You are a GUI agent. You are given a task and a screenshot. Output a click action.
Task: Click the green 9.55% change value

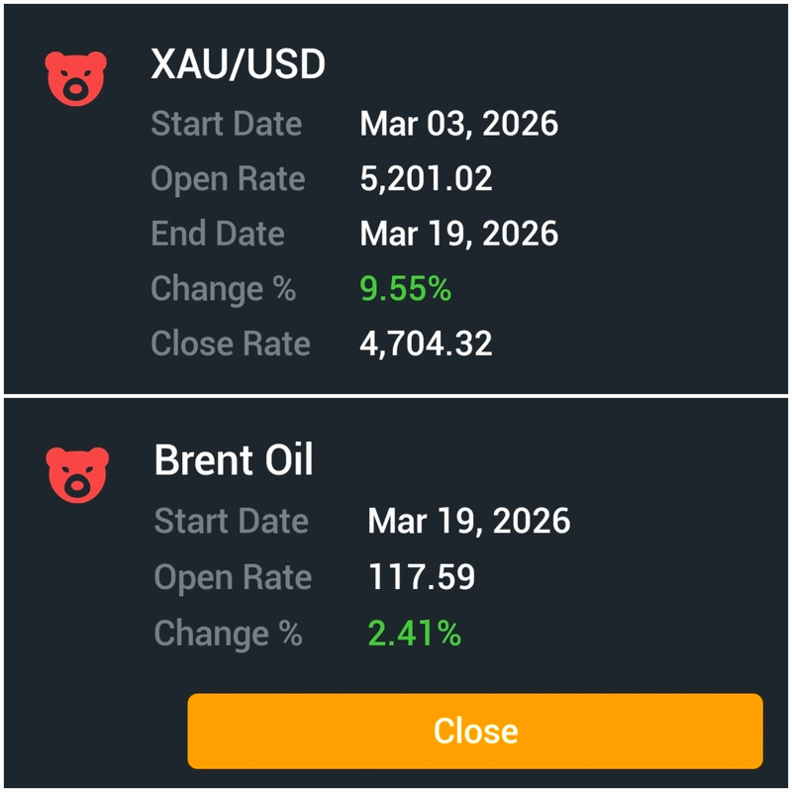tap(405, 289)
